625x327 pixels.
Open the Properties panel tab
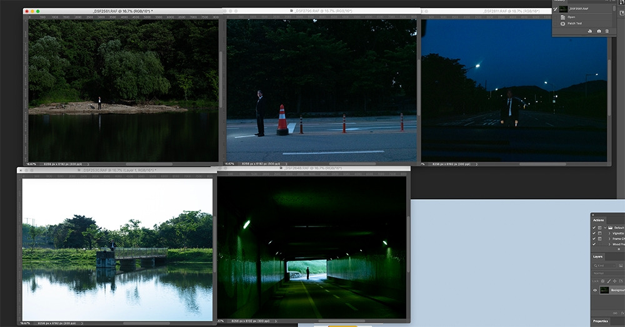click(600, 321)
